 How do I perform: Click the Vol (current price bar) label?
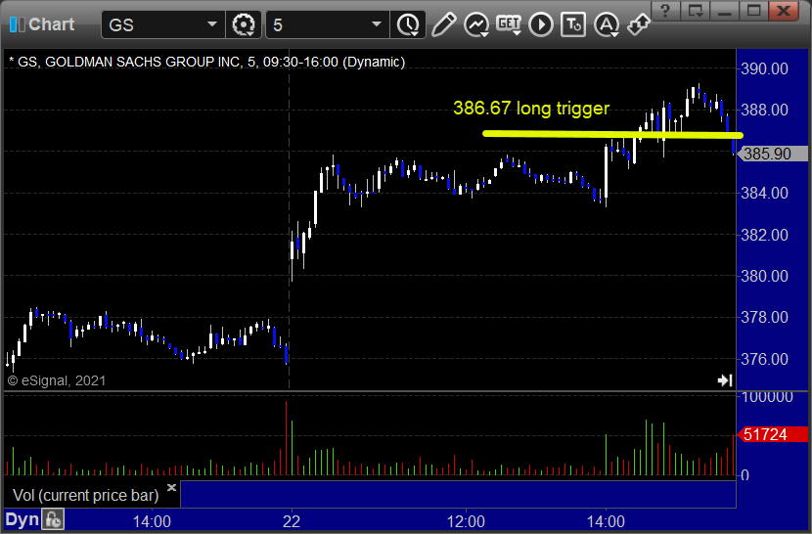(x=85, y=495)
